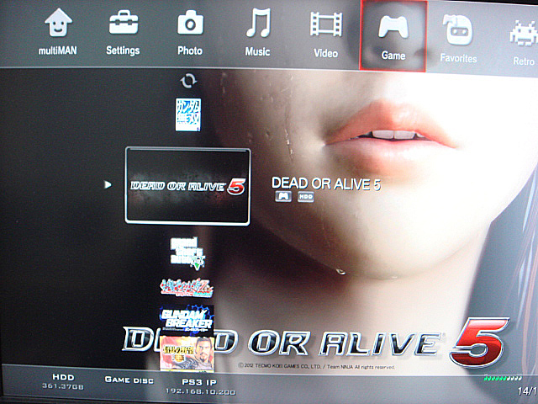Click the DEAD OR ALIVE 5 title text
The width and height of the screenshot is (538, 404).
tap(326, 183)
